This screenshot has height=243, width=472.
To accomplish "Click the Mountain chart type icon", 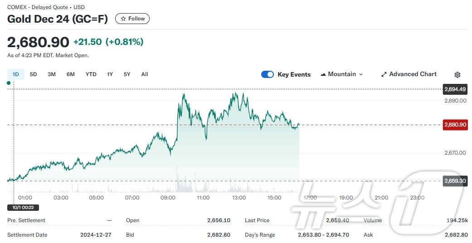I will click(323, 74).
